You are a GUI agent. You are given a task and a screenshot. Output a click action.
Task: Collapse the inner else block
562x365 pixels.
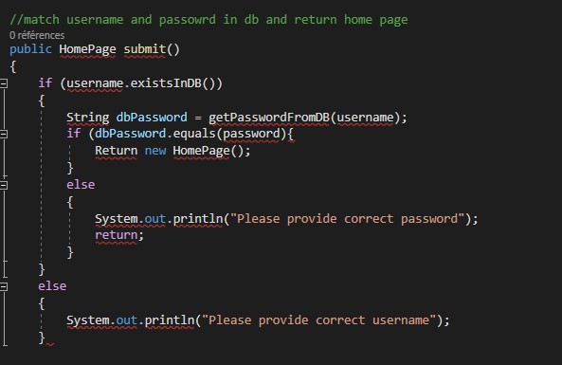[3, 185]
